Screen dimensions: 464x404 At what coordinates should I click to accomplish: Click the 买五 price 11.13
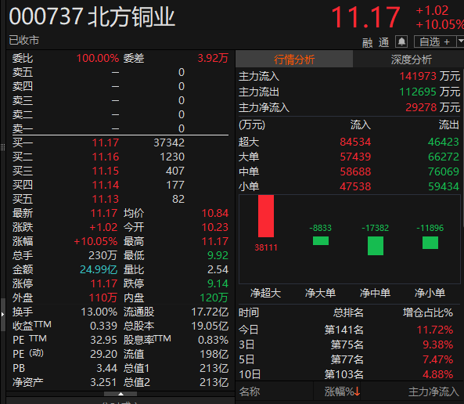pyautogui.click(x=106, y=199)
